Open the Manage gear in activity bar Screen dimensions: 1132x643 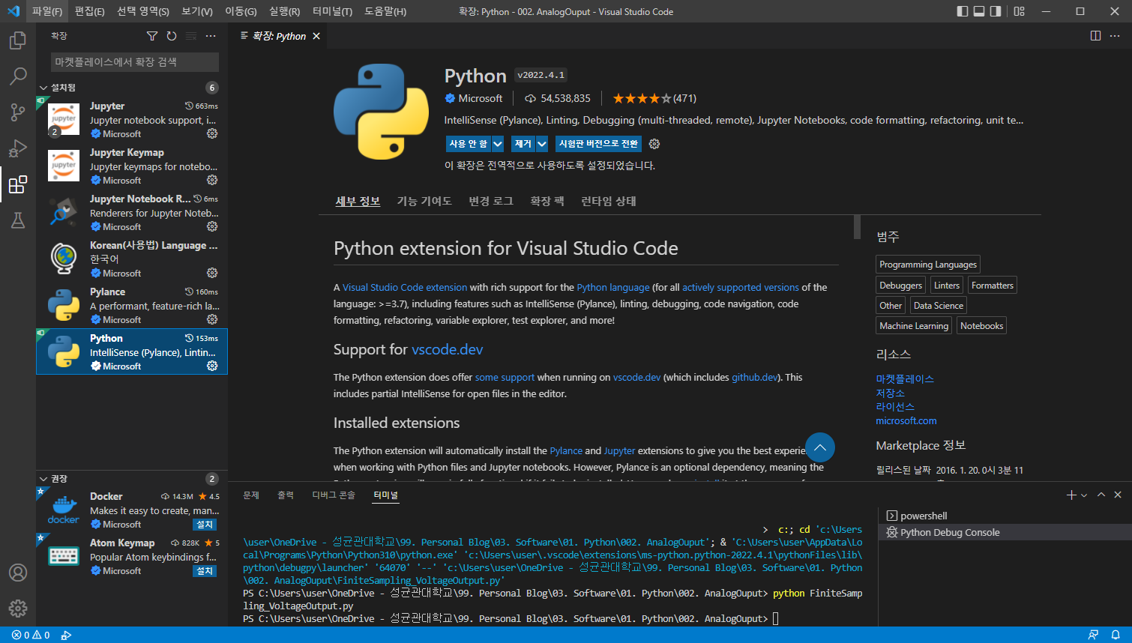18,609
